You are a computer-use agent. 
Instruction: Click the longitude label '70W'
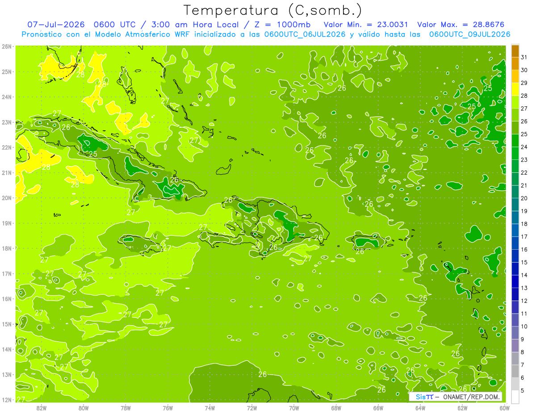[x=294, y=408]
